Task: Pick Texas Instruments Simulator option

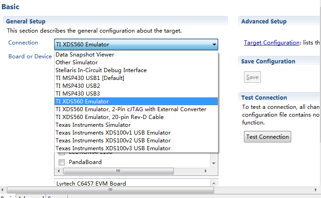Action: click(x=93, y=125)
